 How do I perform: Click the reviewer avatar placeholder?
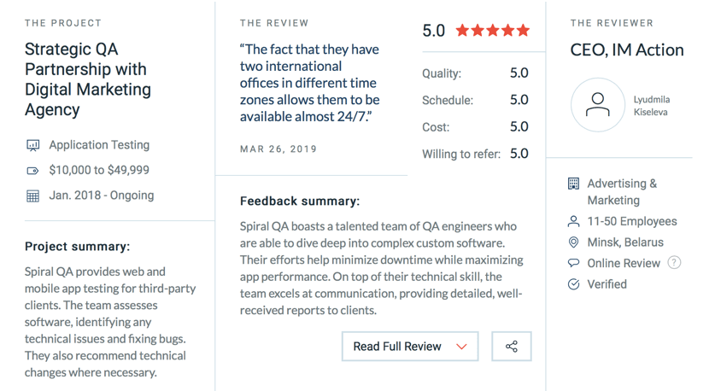(598, 105)
